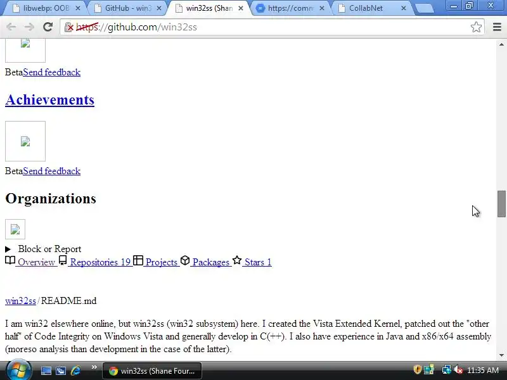507x380 pixels.
Task: Launch Internet Explorer from quick launch
Action: point(75,370)
